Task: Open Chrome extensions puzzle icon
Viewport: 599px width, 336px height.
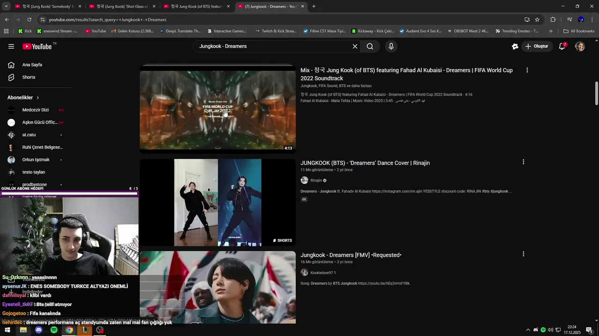Action: [553, 20]
